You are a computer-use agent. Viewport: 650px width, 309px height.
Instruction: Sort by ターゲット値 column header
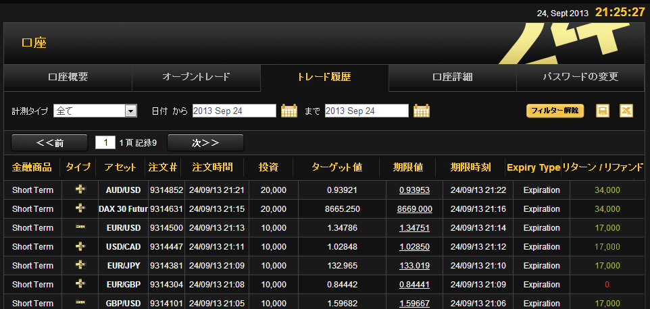[x=336, y=167]
